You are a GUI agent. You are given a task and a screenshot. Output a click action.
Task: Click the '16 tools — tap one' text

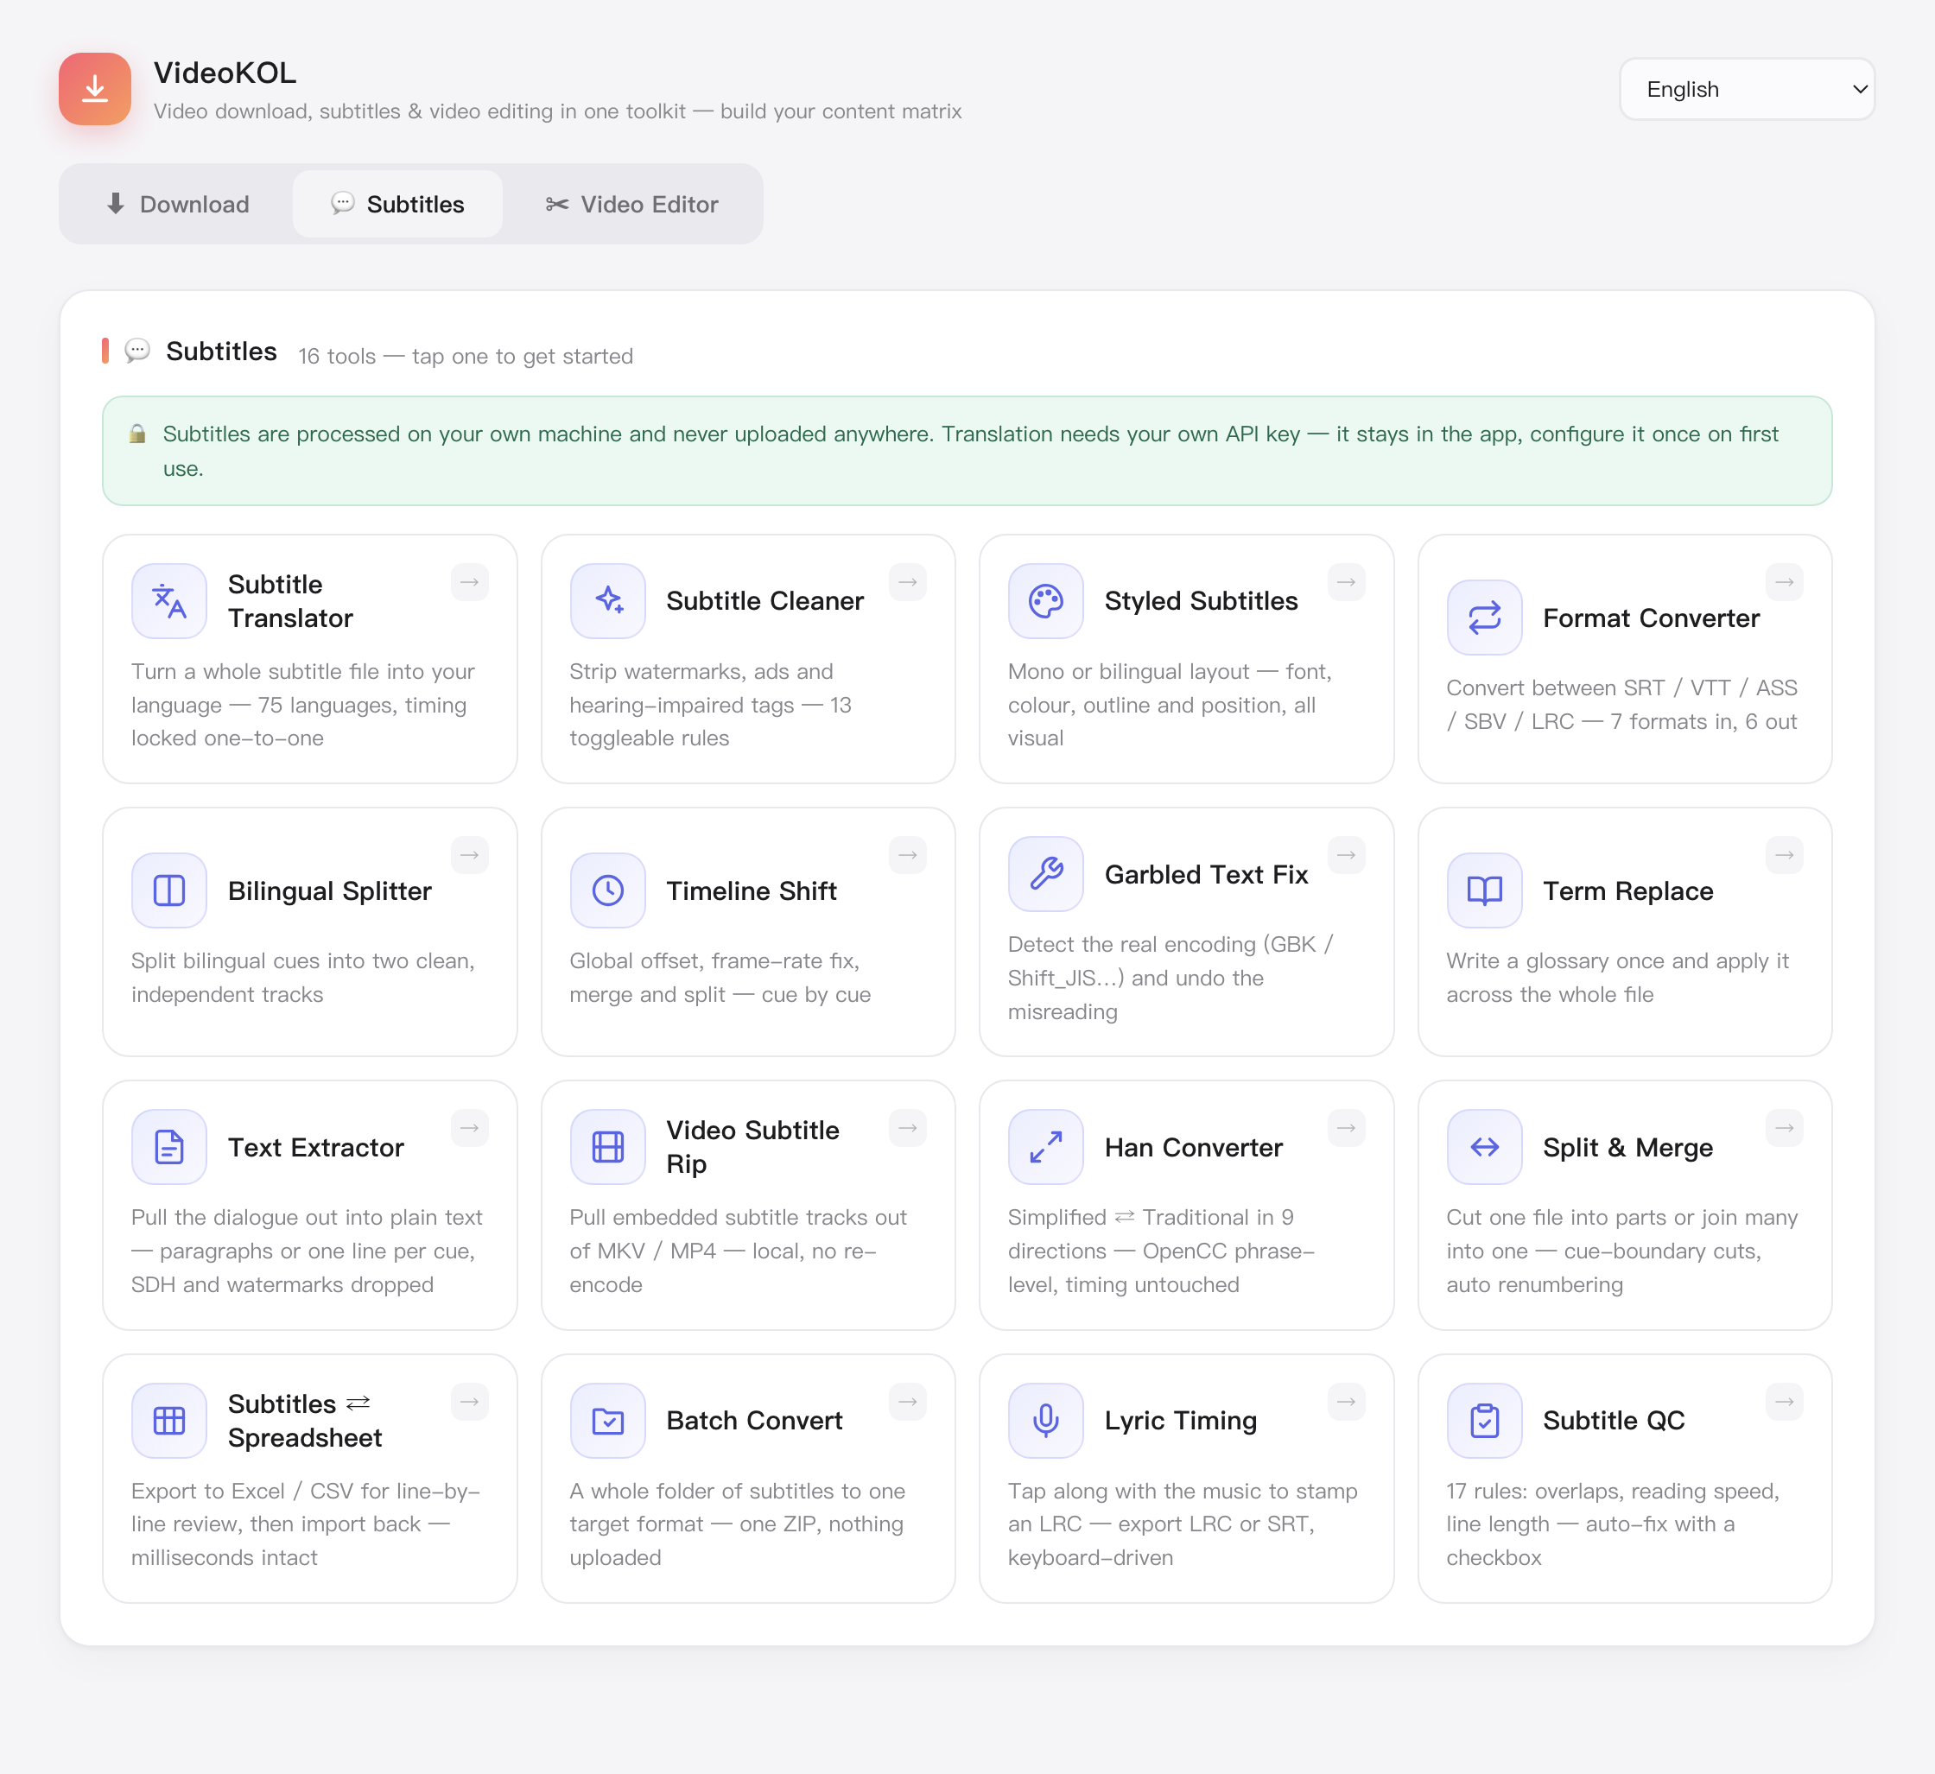click(466, 356)
